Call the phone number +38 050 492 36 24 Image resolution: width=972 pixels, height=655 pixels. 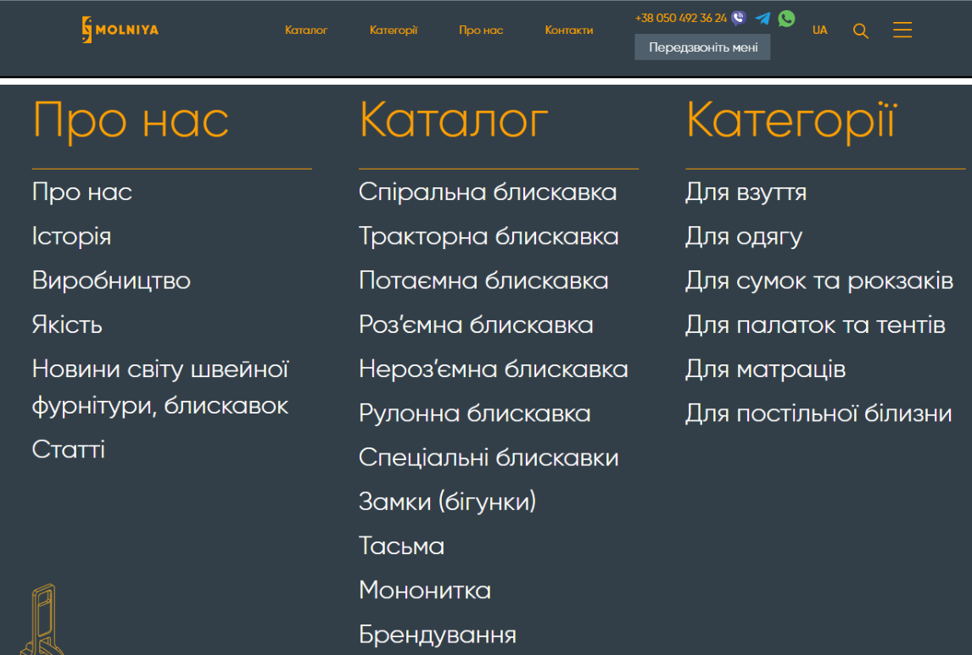pyautogui.click(x=681, y=15)
